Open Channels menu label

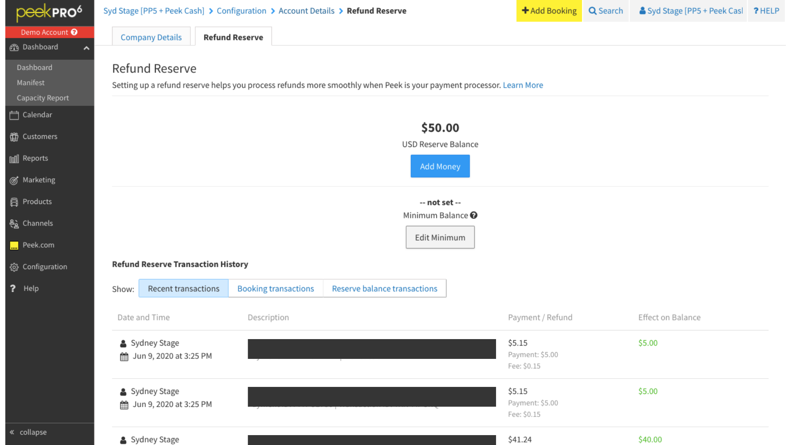point(38,223)
